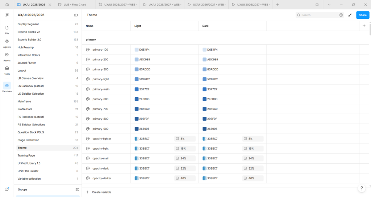371x197 pixels.
Task: Click the color type icon for primary-100
Action: tap(88, 50)
